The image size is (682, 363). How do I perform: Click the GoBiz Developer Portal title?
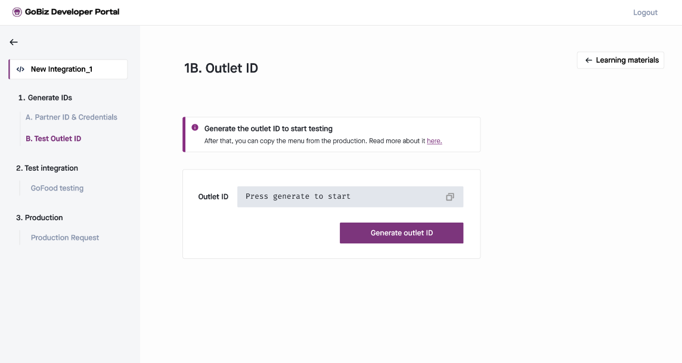pyautogui.click(x=72, y=12)
